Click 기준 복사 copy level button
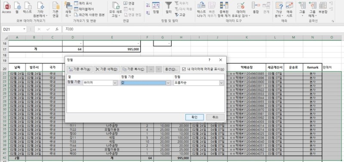 (x=133, y=69)
